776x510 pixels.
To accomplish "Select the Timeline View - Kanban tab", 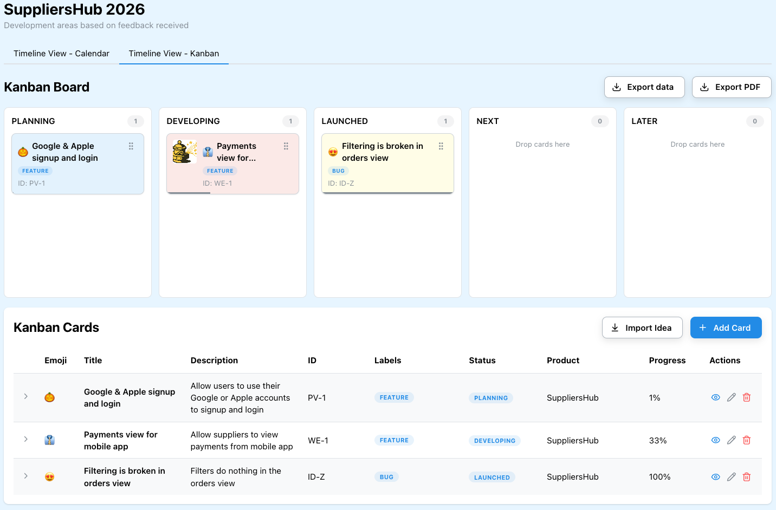I will pyautogui.click(x=174, y=54).
